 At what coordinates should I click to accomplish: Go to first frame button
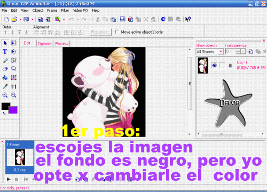(x=26, y=179)
